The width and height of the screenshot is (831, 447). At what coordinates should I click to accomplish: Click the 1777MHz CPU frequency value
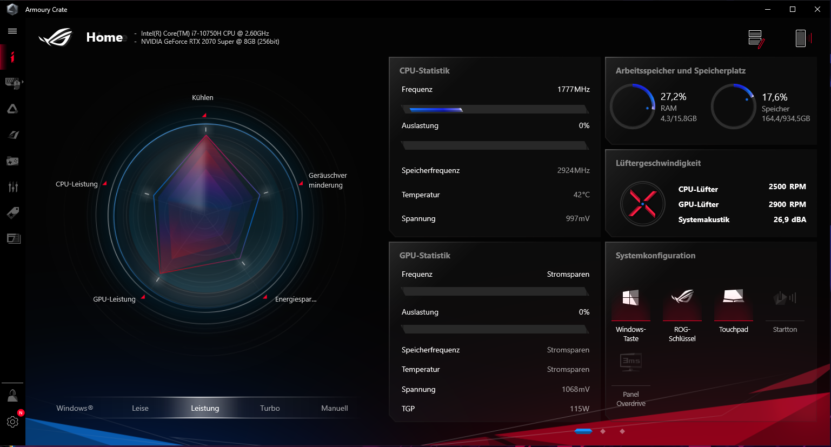pyautogui.click(x=574, y=89)
